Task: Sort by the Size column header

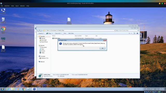Action: click(x=96, y=36)
